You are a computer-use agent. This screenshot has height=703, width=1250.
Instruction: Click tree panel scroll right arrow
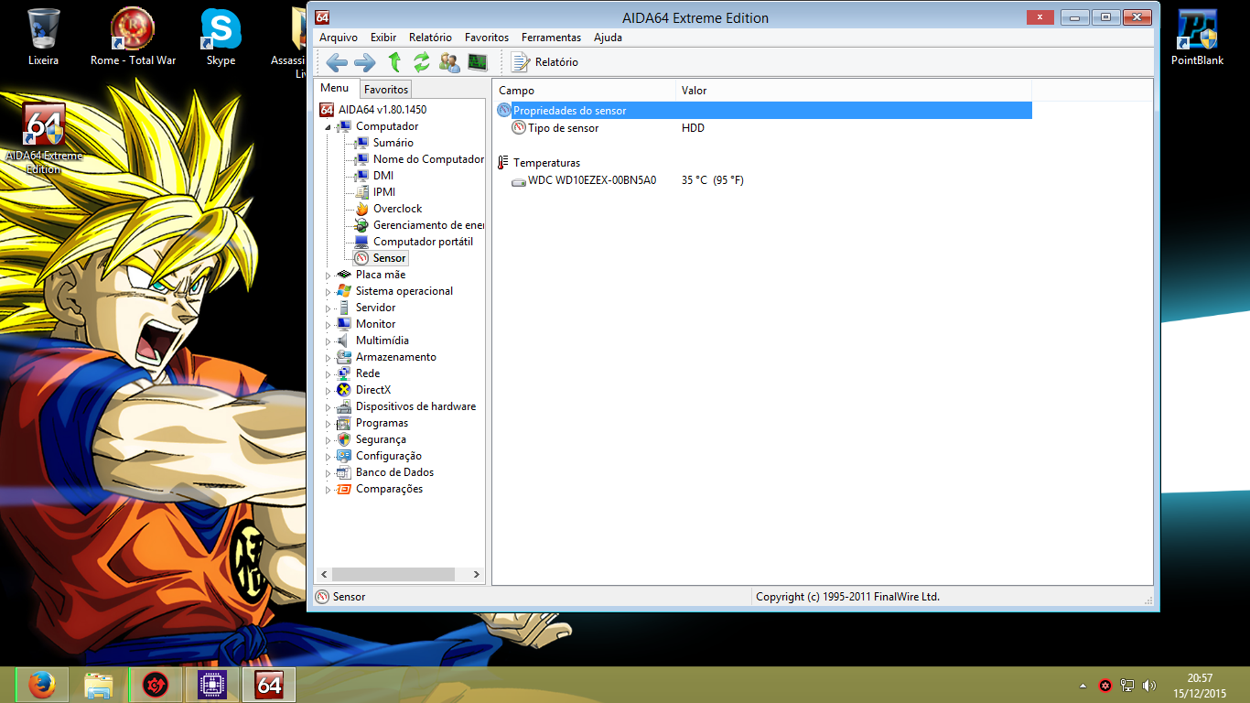[477, 575]
